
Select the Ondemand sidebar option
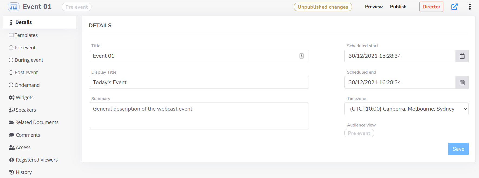(x=24, y=85)
